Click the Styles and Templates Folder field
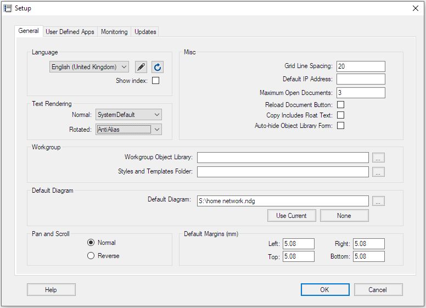The image size is (426, 308). 283,172
